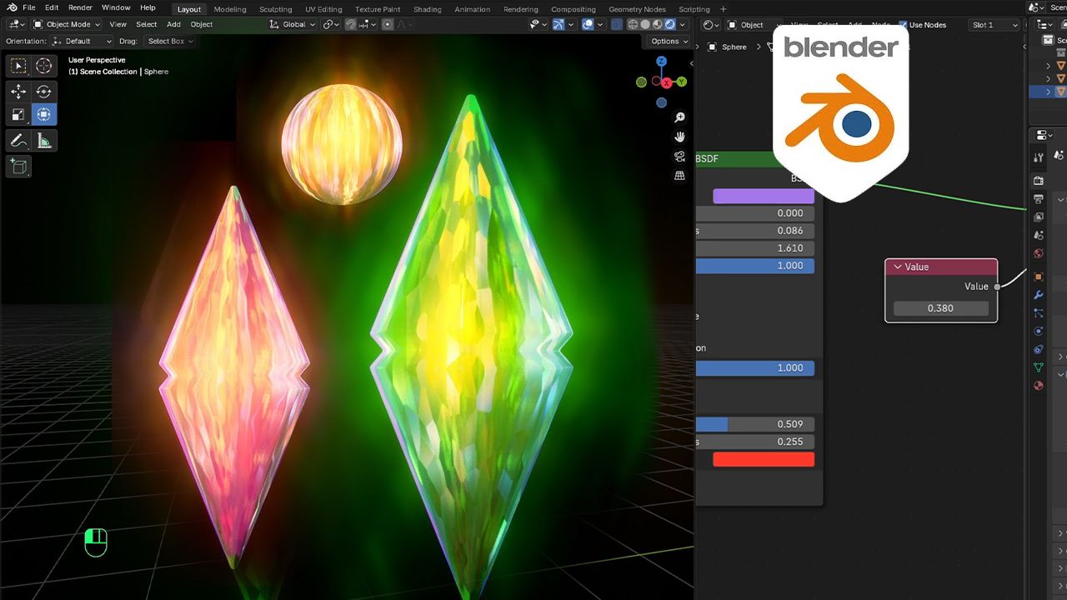
Task: Toggle X-ray mode
Action: tap(617, 24)
